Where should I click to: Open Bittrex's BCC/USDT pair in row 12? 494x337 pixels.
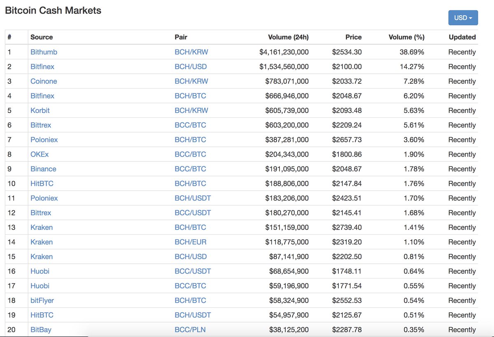tap(193, 213)
